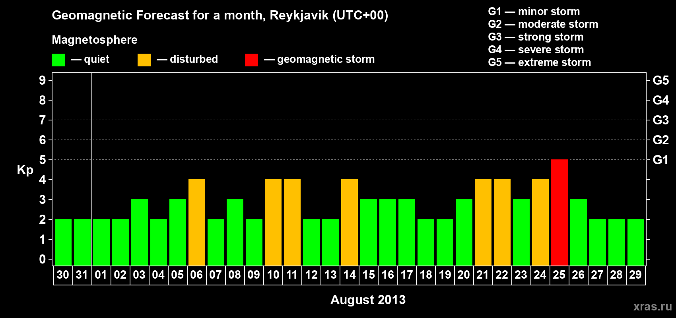
Task: Click the Kp value 0 axis label
Action: 43,259
